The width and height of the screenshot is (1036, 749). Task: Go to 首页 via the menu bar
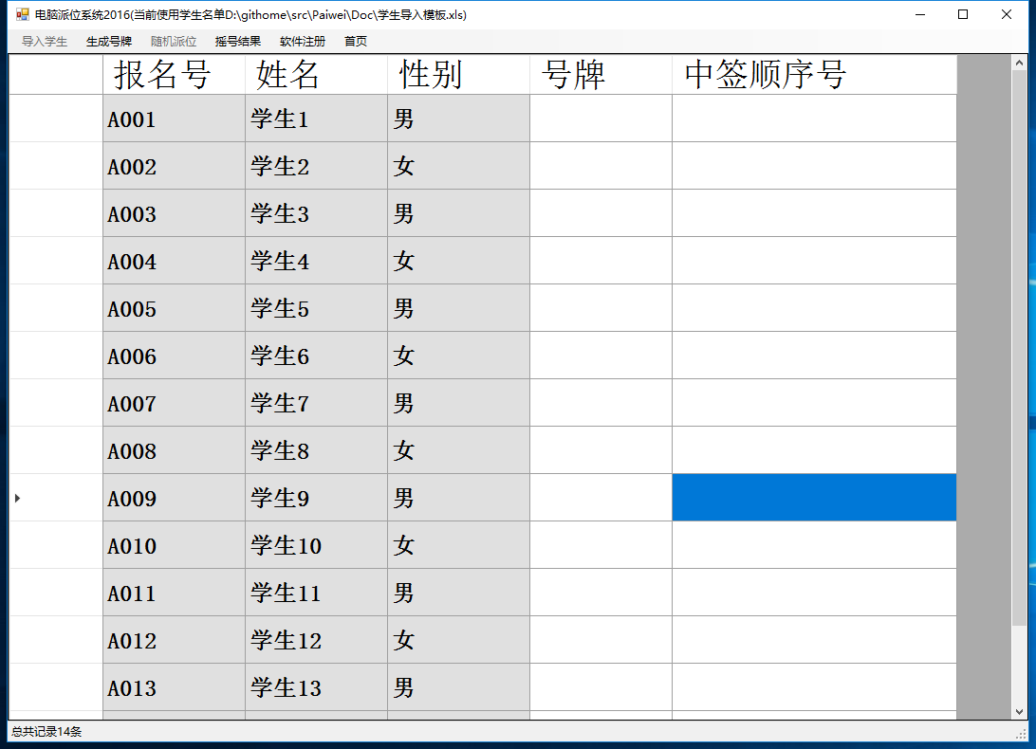tap(355, 41)
